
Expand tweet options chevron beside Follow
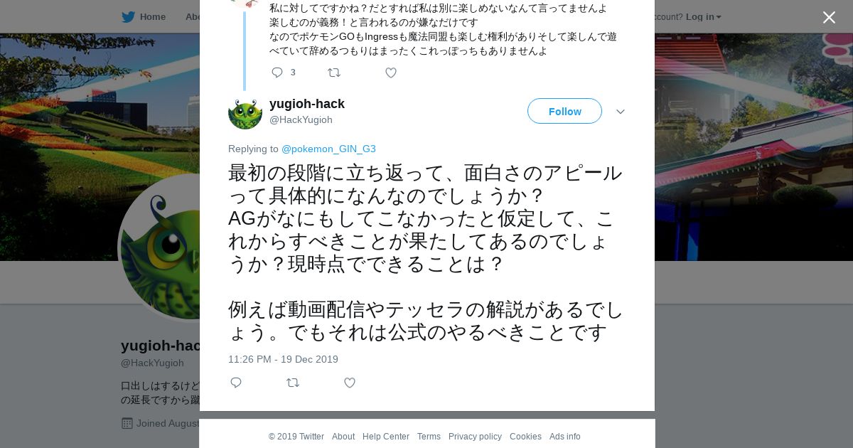(x=621, y=112)
